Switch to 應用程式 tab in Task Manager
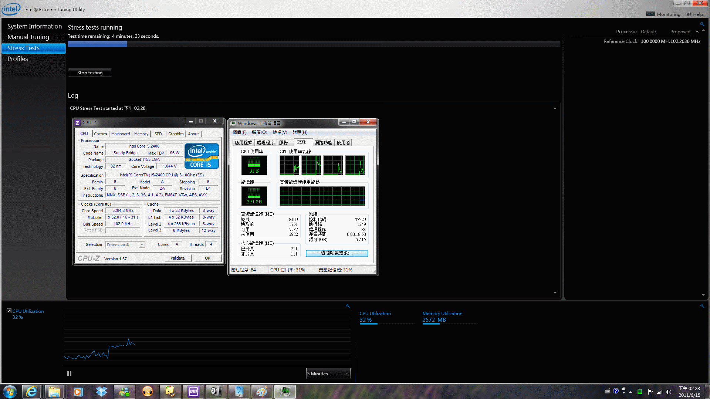Viewport: 710px width, 399px height. click(243, 143)
